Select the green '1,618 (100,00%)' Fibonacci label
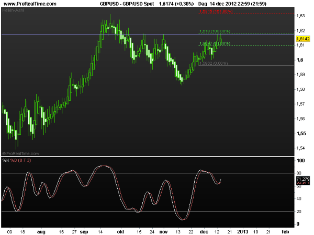The width and height of the screenshot is (314, 235). point(215,31)
